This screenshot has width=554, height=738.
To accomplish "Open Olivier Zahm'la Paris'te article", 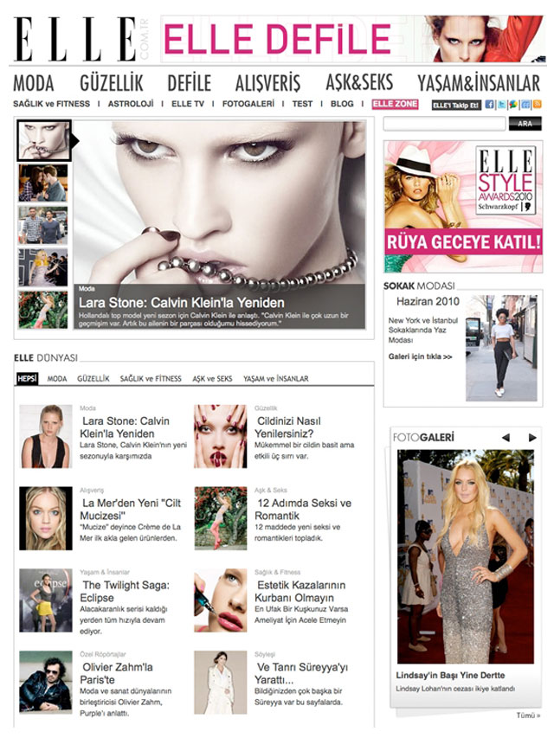I will (x=116, y=673).
